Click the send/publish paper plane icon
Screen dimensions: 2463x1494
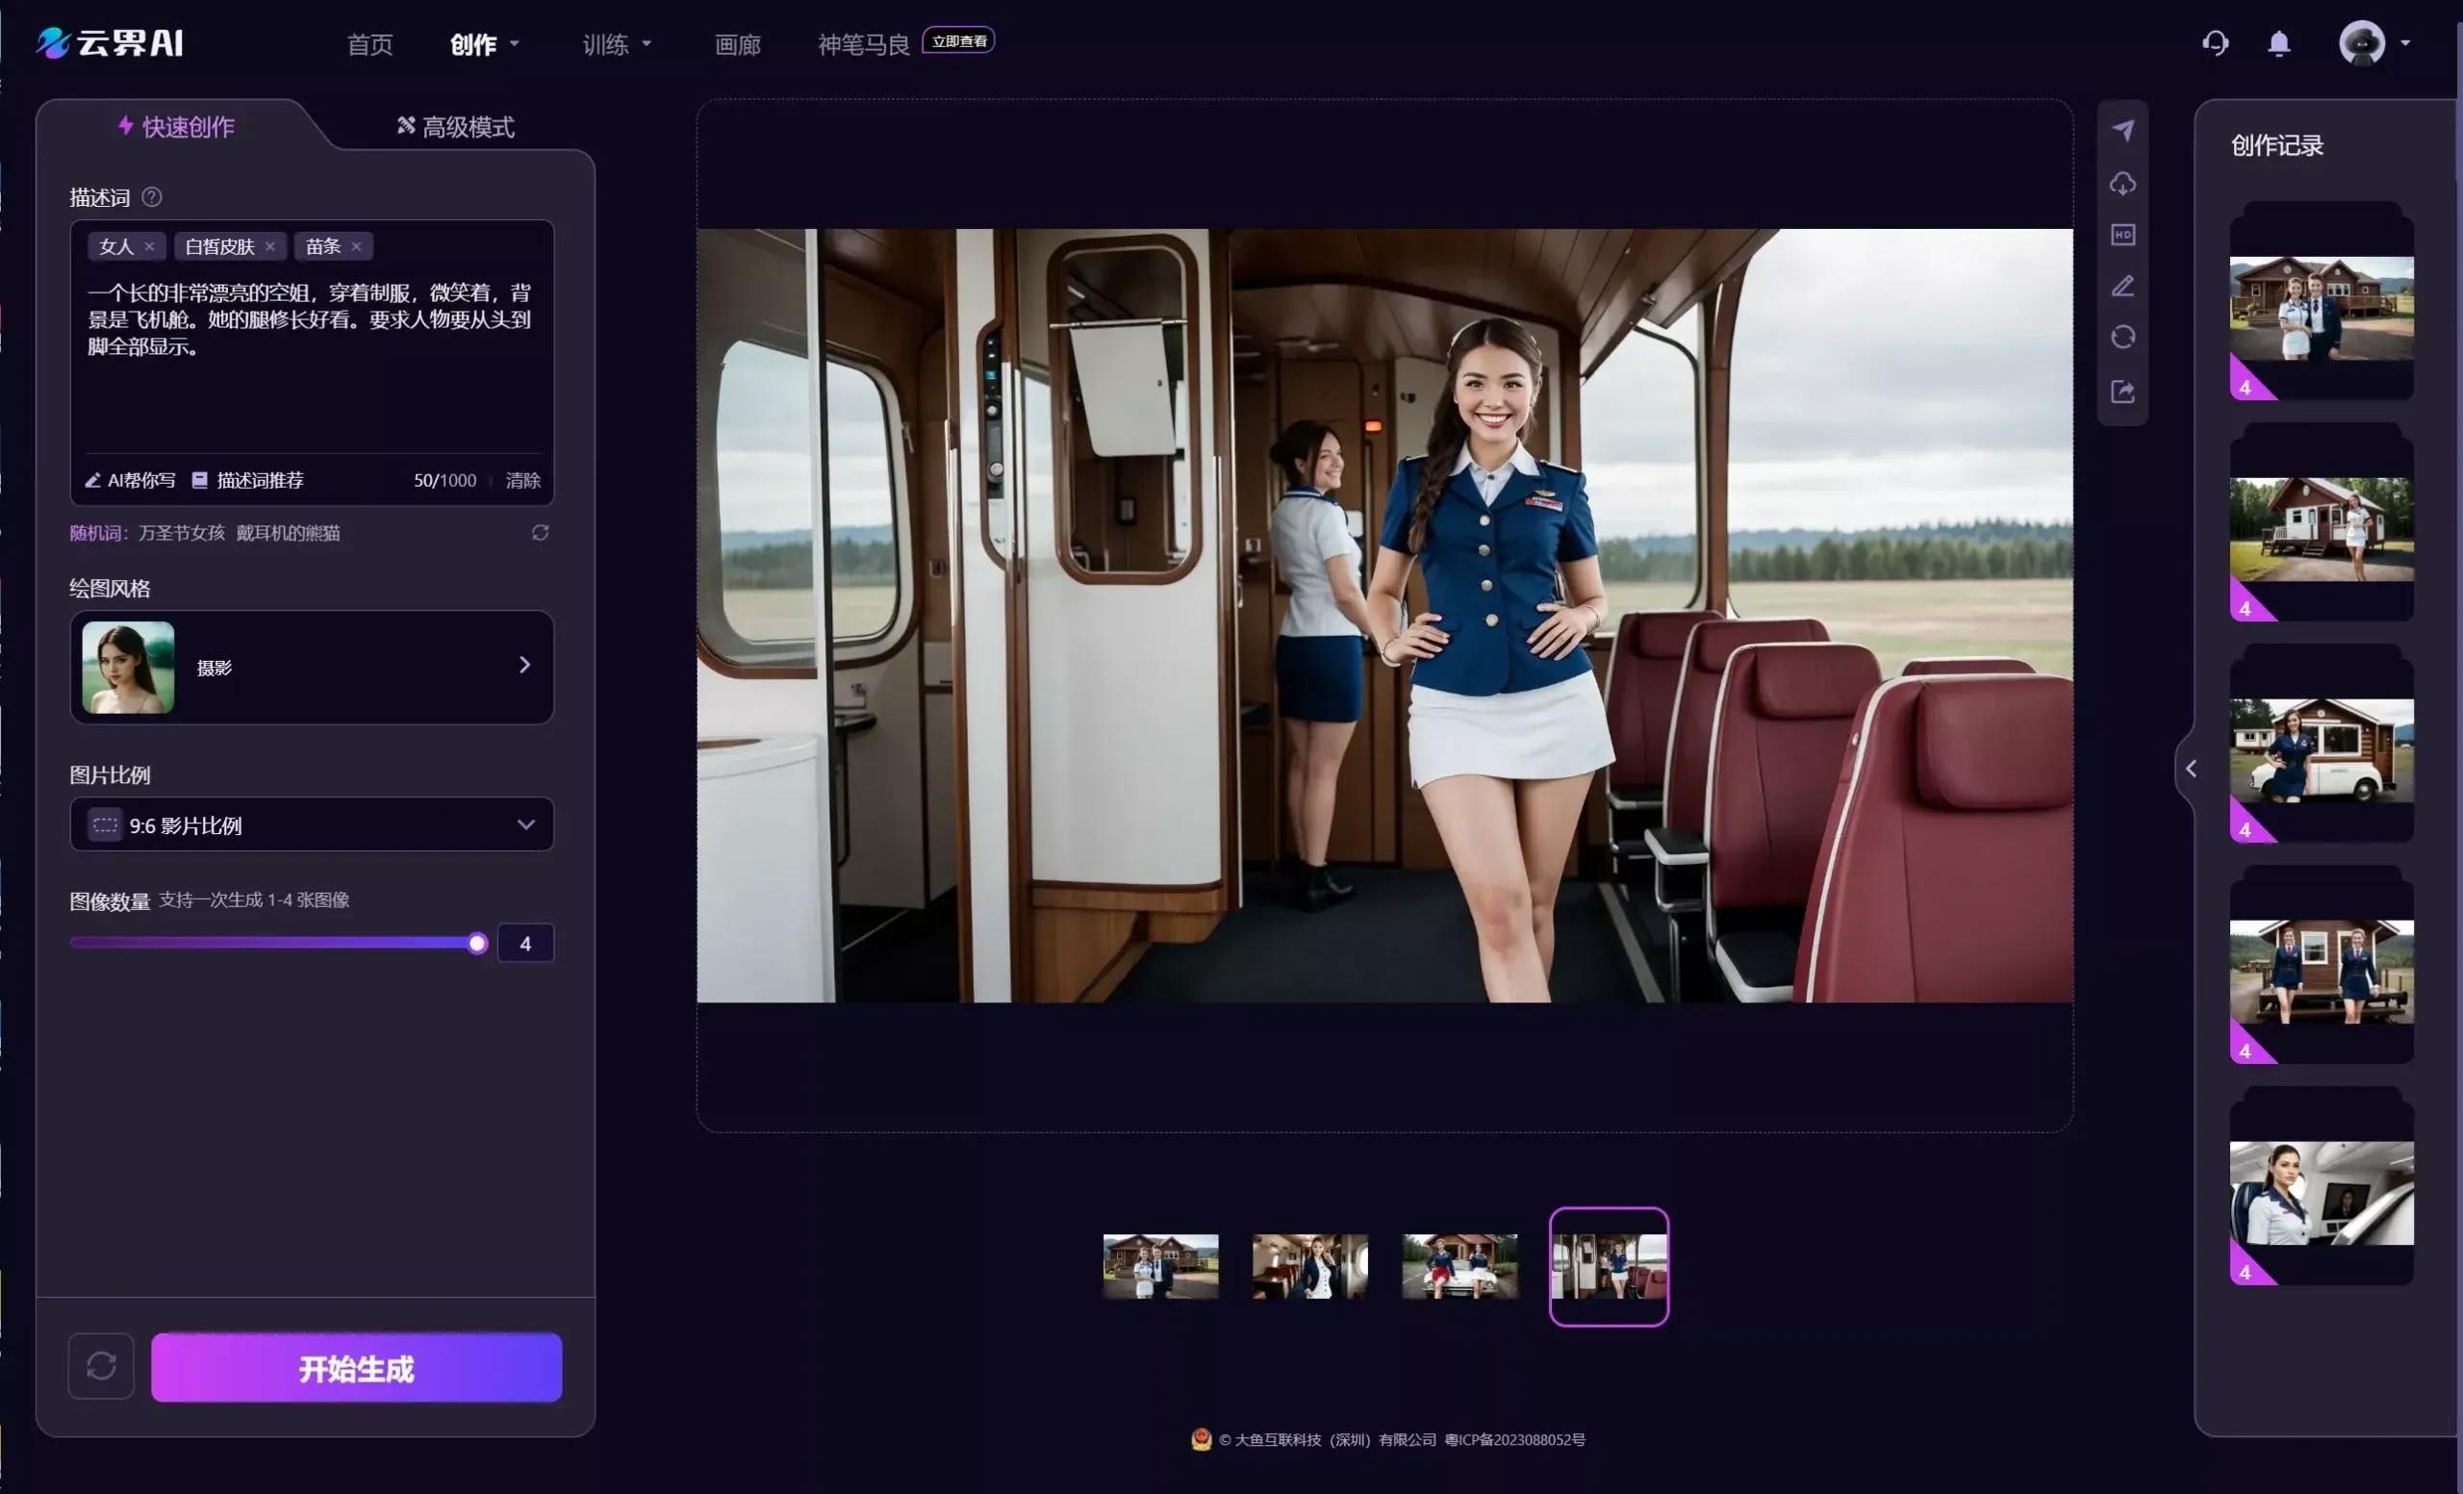click(2122, 131)
